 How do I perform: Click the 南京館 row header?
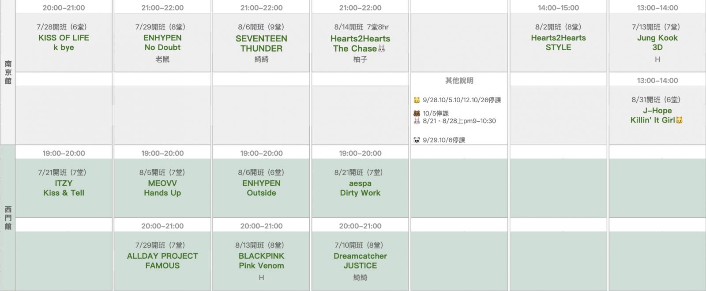[8, 72]
